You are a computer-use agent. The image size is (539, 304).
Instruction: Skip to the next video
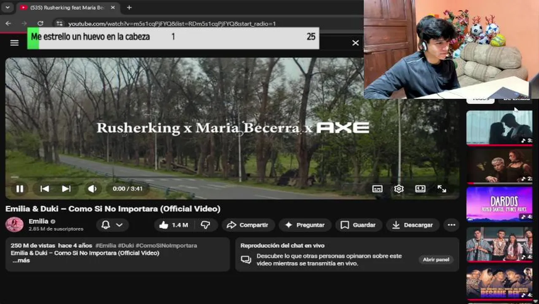[x=66, y=189]
